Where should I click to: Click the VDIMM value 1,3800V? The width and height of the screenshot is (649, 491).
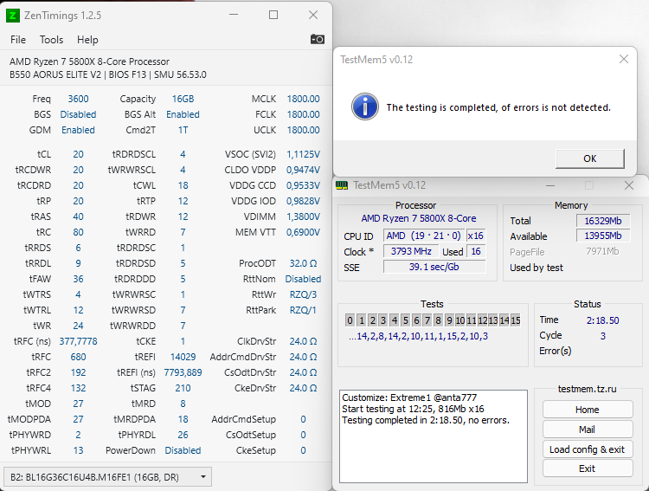click(x=304, y=216)
